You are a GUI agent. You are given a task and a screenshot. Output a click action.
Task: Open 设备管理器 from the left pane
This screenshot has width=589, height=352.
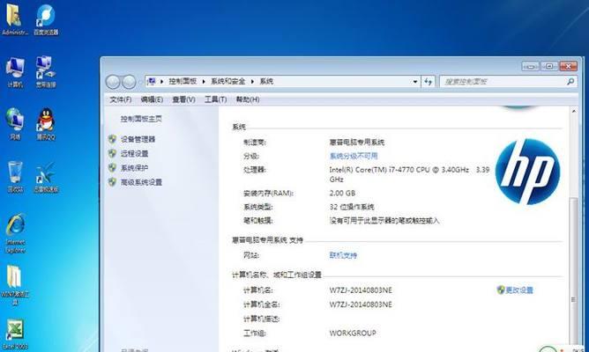[138, 139]
